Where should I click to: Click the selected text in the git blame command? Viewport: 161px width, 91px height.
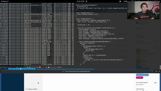click(x=22, y=69)
